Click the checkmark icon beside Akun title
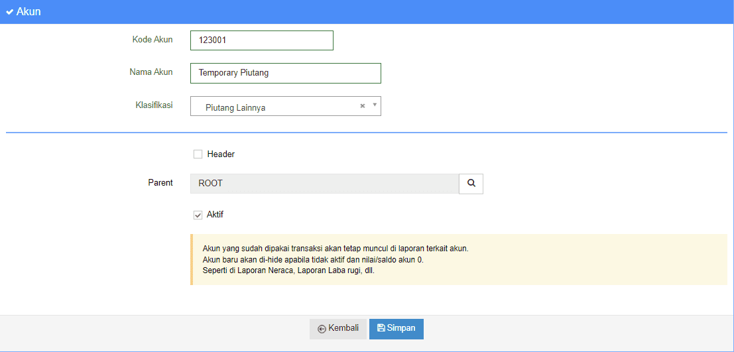 tap(9, 12)
